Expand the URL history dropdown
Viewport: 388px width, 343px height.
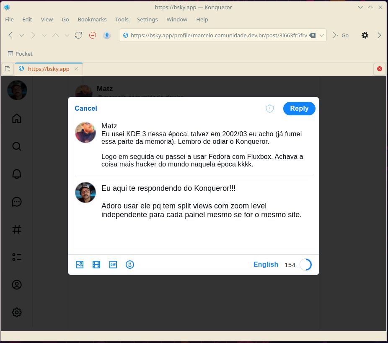pyautogui.click(x=322, y=35)
